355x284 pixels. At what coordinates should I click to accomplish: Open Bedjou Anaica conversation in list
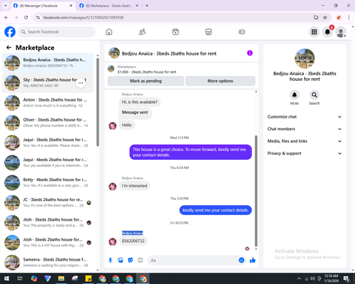48,62
